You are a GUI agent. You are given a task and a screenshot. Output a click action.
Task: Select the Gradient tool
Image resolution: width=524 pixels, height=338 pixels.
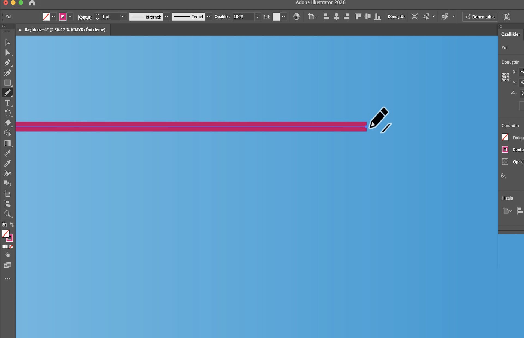(x=7, y=143)
